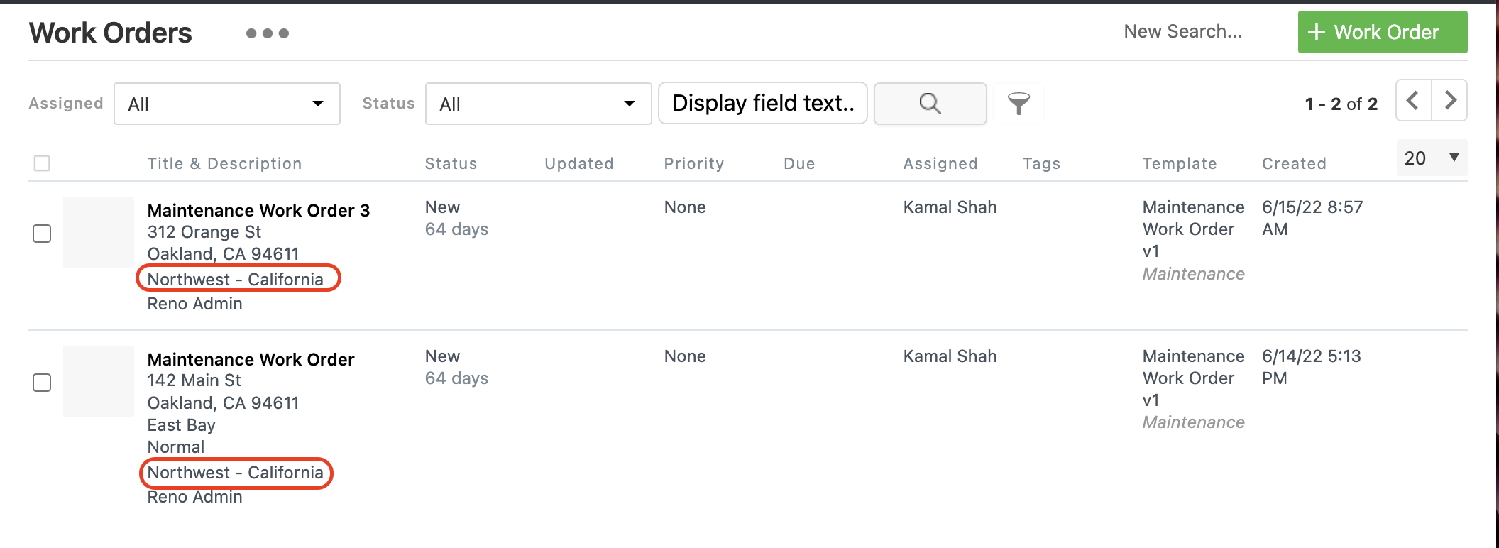Check the box for Maintenance Work Order 3
The height and width of the screenshot is (548, 1499).
click(41, 233)
